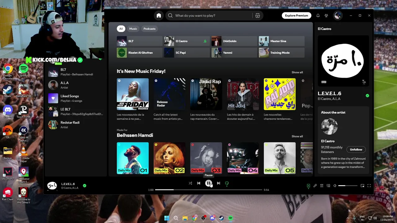This screenshot has height=223, width=397.
Task: Open the ENG FR language switcher
Action: (x=362, y=218)
